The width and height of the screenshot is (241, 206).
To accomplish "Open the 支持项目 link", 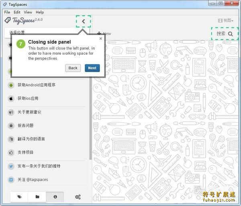I will (25, 152).
